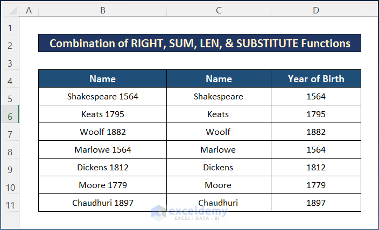
Task: Select the 'Name' header in column B
Action: tap(102, 79)
